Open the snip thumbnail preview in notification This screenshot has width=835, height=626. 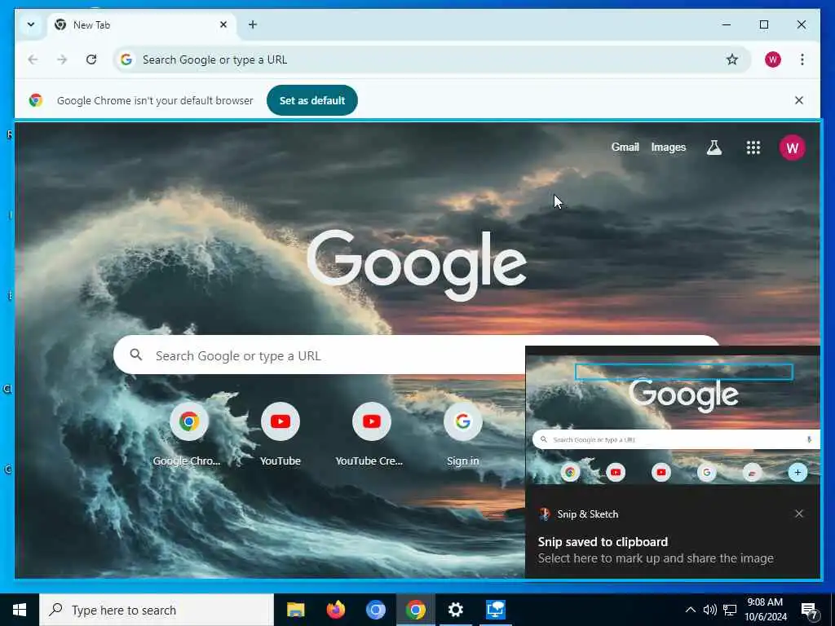[673, 419]
